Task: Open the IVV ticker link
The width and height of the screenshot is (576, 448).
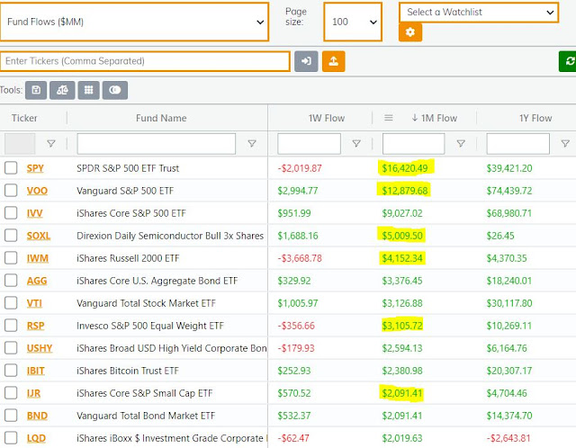Action: tap(34, 213)
